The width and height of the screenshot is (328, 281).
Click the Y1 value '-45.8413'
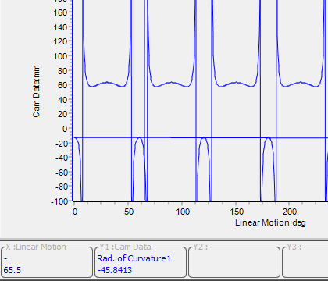click(115, 270)
